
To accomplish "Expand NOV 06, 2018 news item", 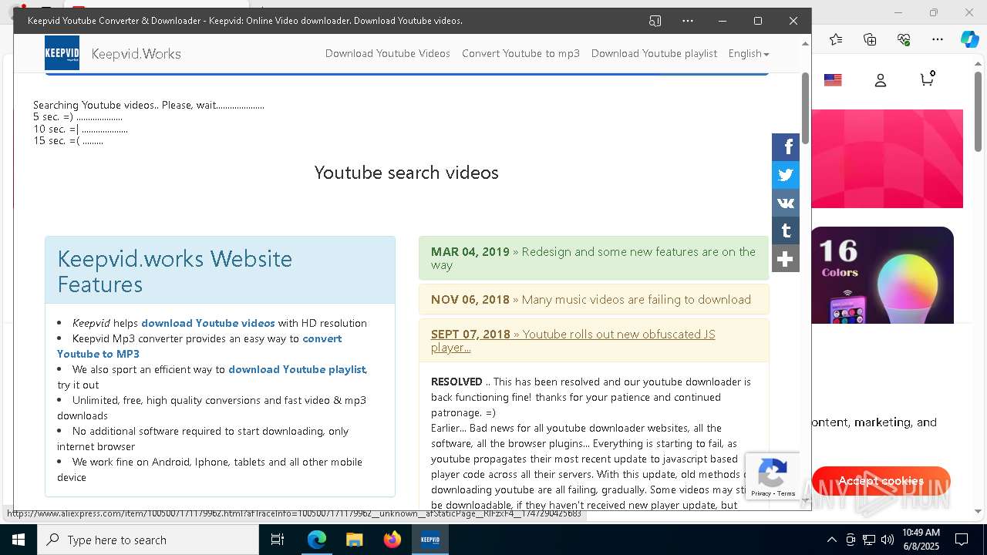I will [x=594, y=300].
